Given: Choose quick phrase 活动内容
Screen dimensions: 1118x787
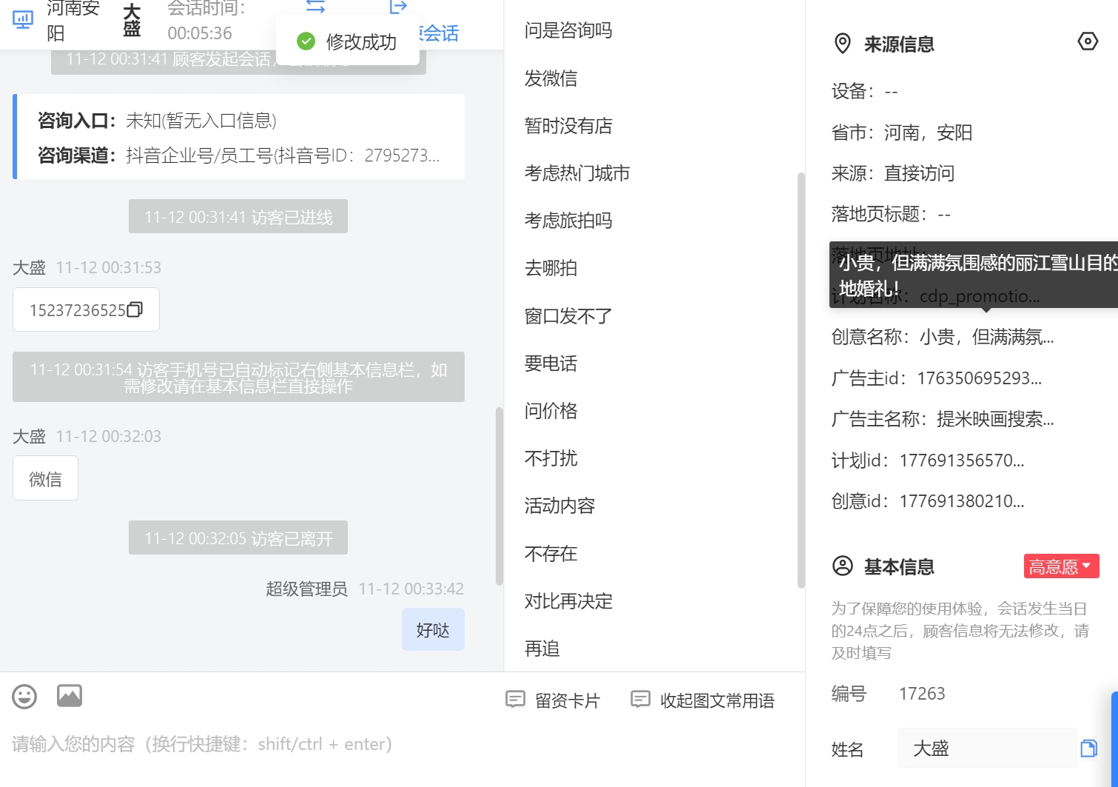Looking at the screenshot, I should [x=559, y=505].
